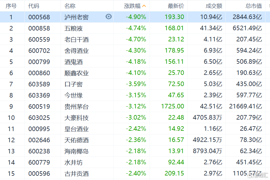Click the -4.74% change value
270x180 pixels.
tap(136, 28)
